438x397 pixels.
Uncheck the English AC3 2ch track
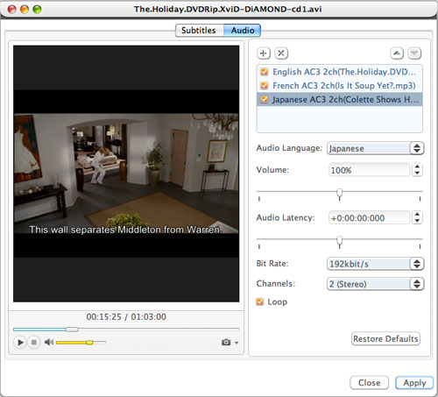tap(265, 72)
